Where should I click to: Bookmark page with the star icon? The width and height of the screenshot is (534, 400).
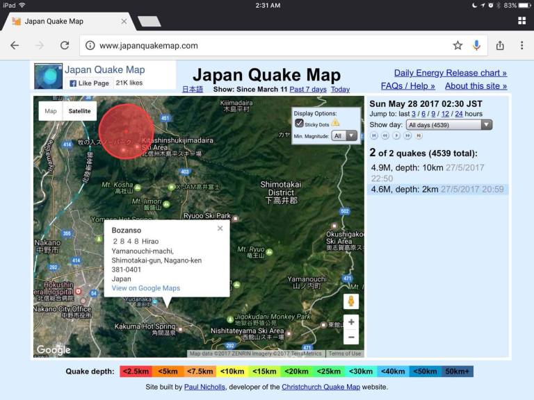tap(458, 46)
